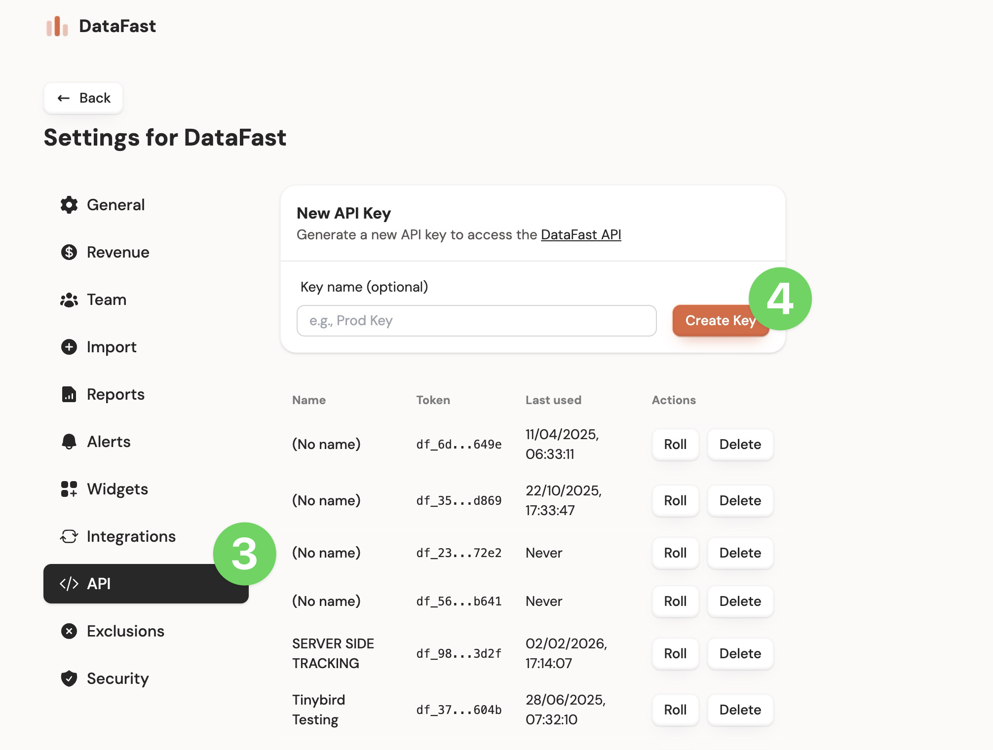
Task: Click the Team people icon
Action: coord(69,300)
